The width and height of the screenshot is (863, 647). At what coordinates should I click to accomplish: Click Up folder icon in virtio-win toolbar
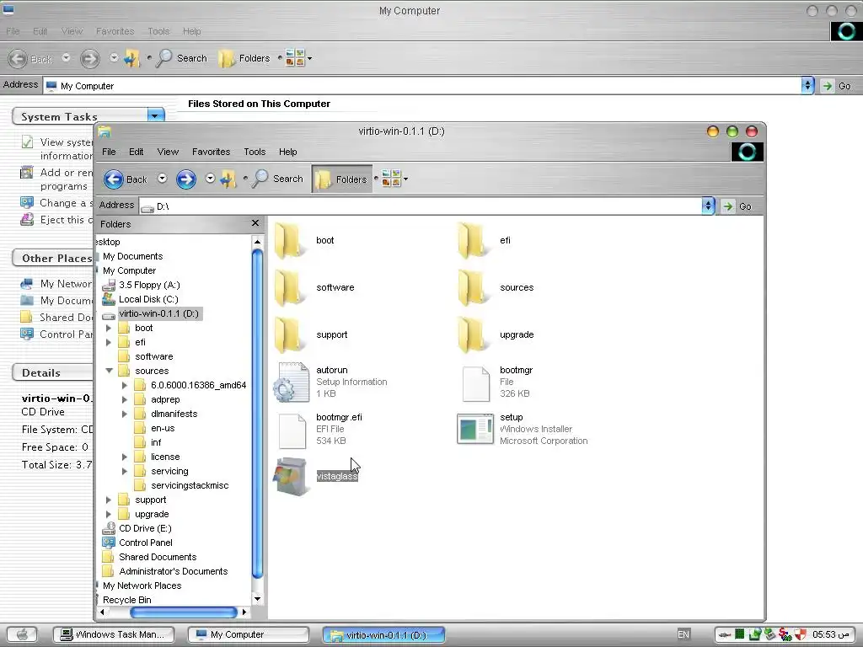coord(228,179)
